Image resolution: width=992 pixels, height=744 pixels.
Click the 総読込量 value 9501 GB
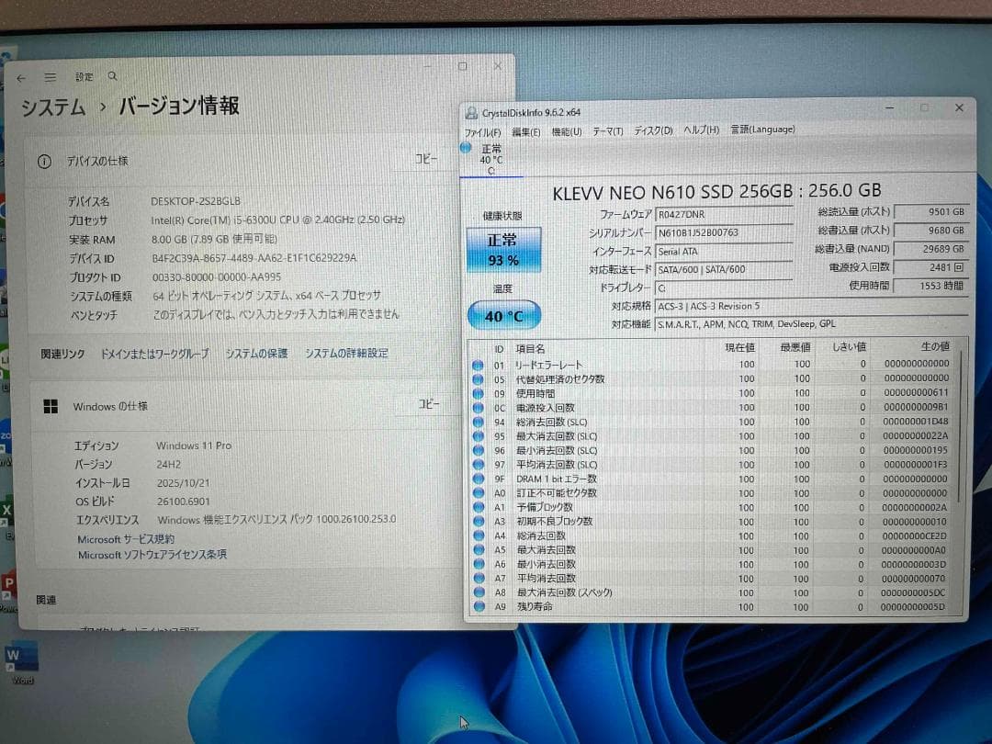click(x=931, y=212)
